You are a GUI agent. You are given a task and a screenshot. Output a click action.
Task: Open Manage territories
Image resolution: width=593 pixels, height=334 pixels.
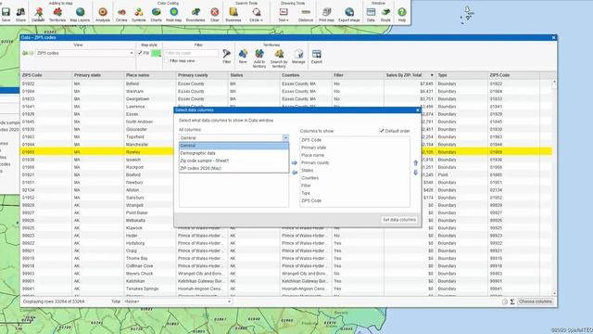click(x=298, y=56)
